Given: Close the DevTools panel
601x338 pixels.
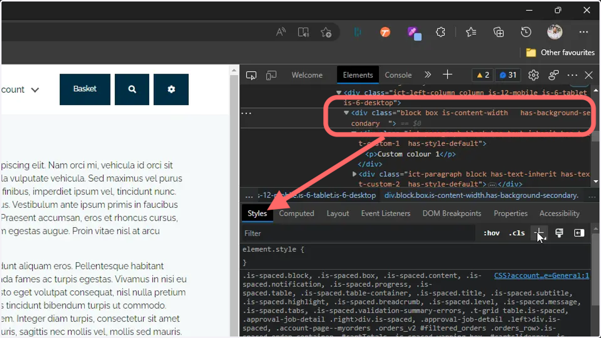Looking at the screenshot, I should tap(589, 75).
